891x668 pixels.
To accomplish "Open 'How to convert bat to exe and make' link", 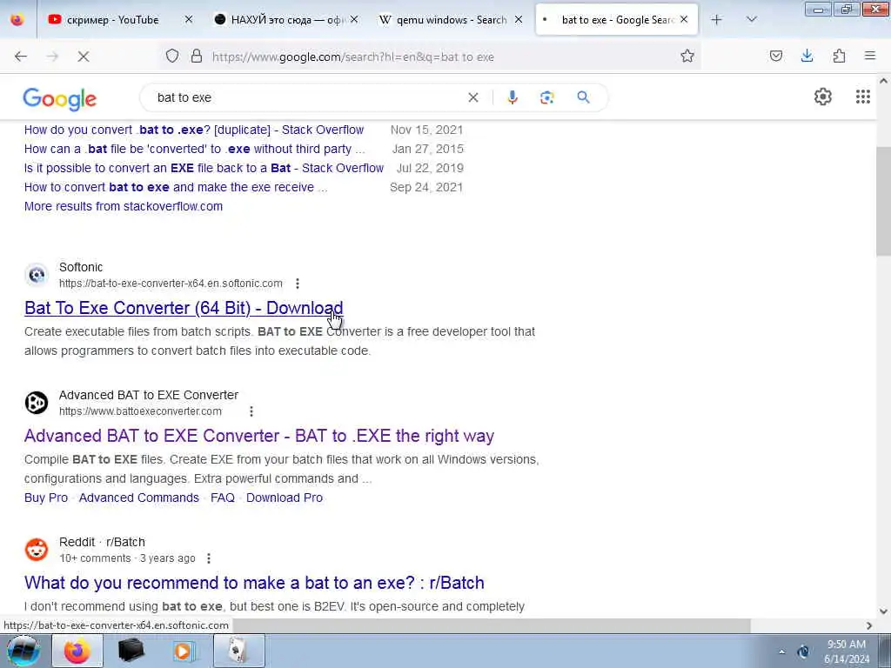I will [176, 188].
